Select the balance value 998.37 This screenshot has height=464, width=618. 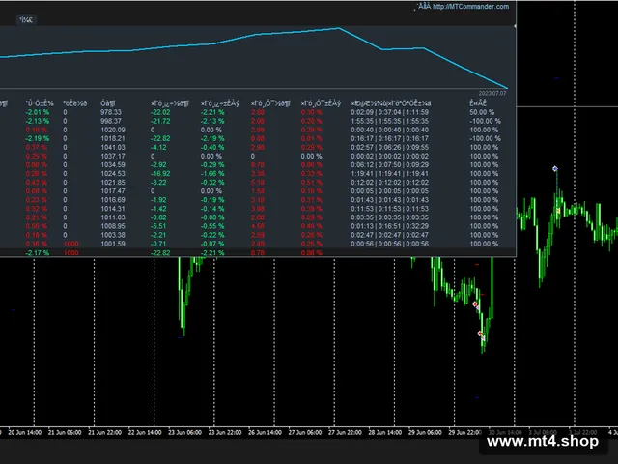tap(111, 121)
